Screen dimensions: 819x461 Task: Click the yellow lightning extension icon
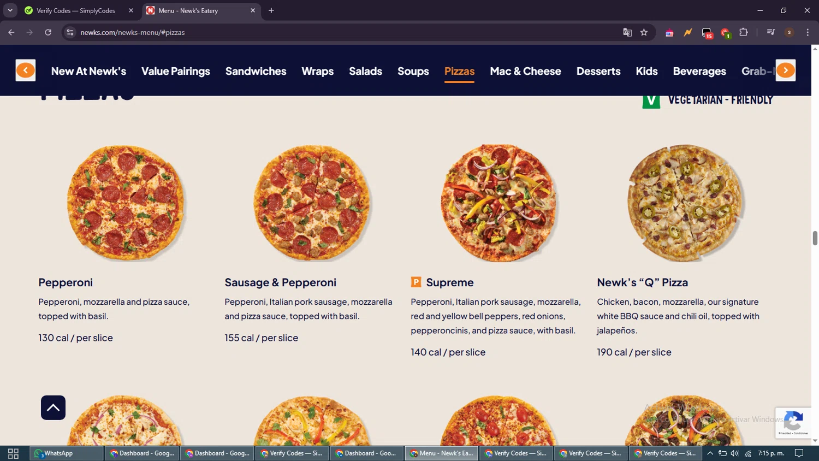click(688, 32)
